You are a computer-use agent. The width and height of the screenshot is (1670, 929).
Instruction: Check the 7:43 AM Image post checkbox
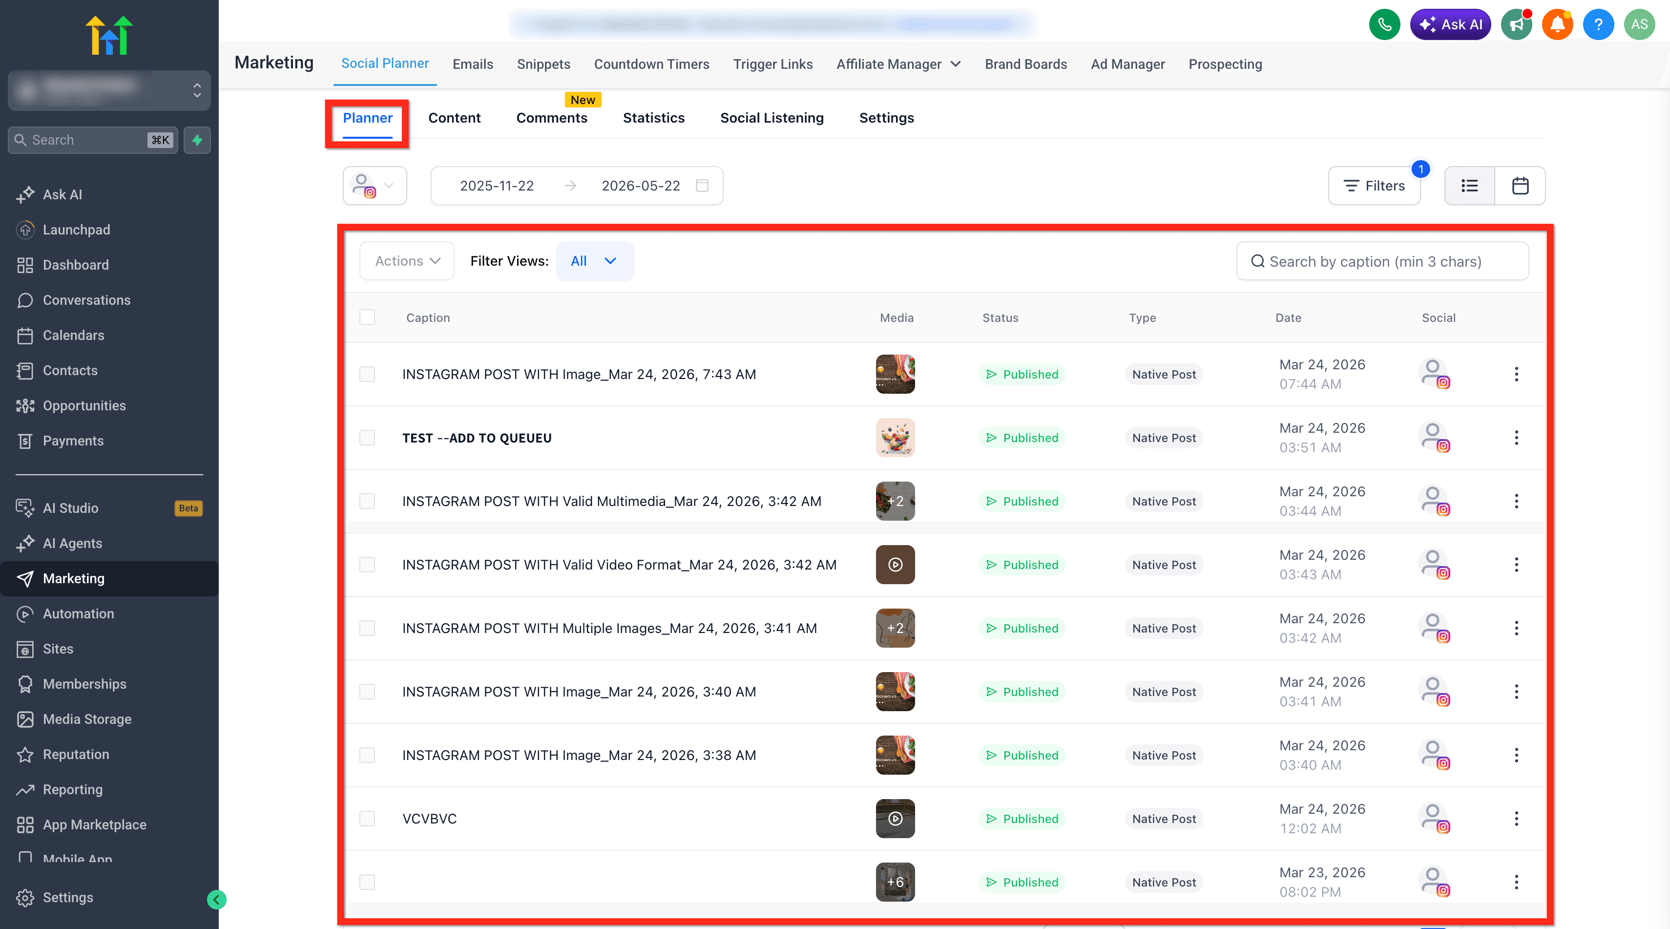coord(367,374)
